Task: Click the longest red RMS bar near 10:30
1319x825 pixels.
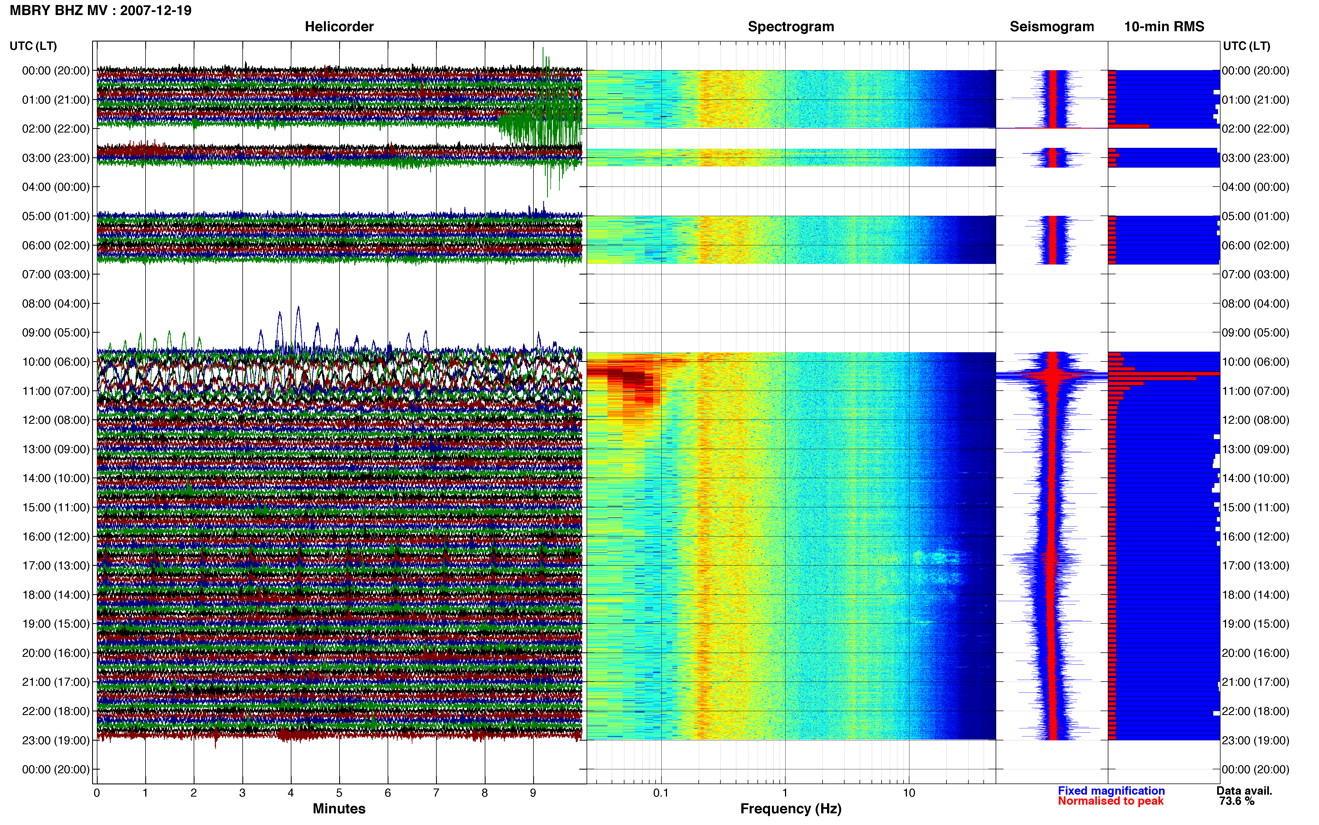Action: point(1164,374)
